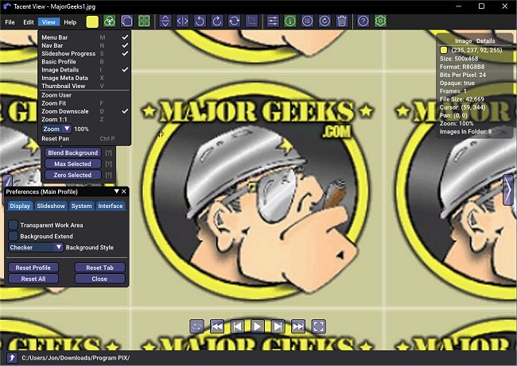Click the help marker beside Blend Background
The image size is (517, 366).
click(x=108, y=152)
